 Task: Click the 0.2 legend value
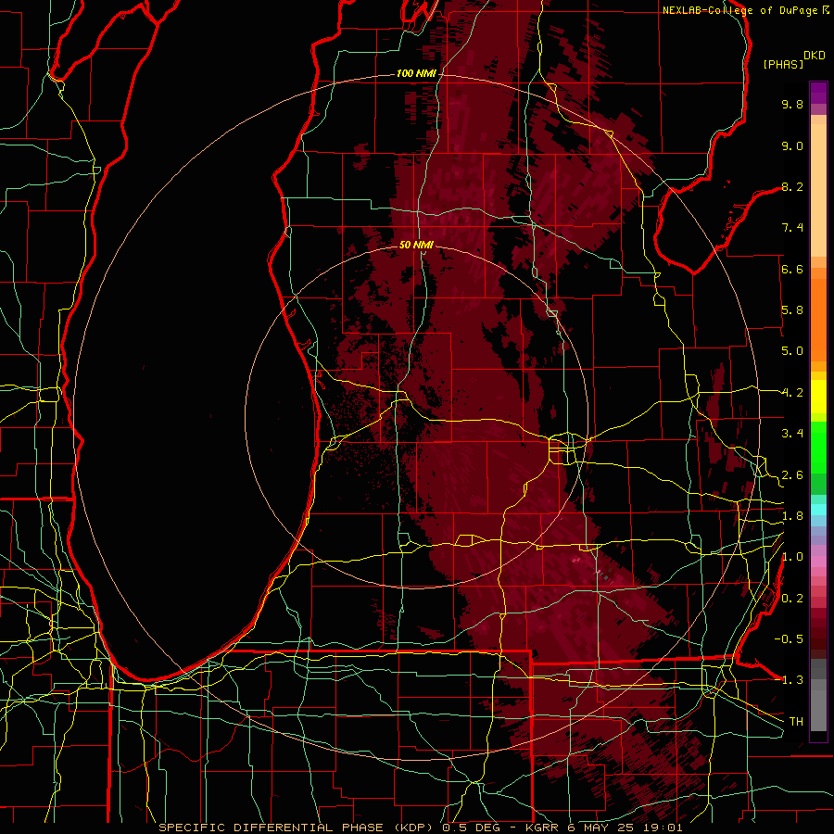(x=792, y=599)
